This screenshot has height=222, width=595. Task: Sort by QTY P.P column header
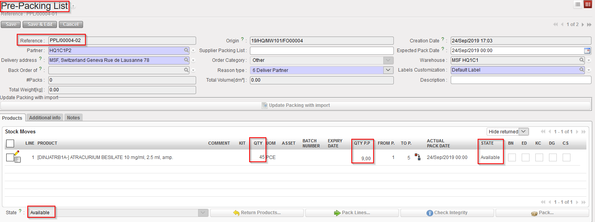click(x=362, y=143)
